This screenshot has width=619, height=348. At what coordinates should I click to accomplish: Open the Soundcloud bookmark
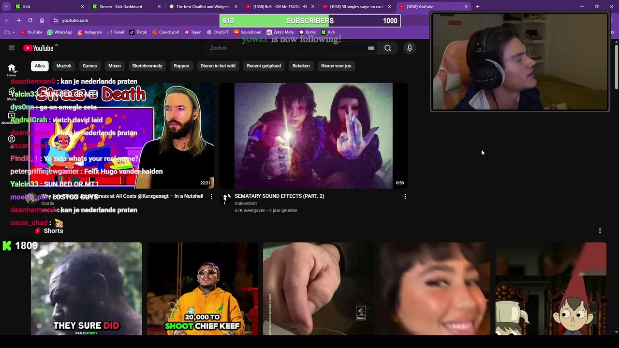pos(247,32)
